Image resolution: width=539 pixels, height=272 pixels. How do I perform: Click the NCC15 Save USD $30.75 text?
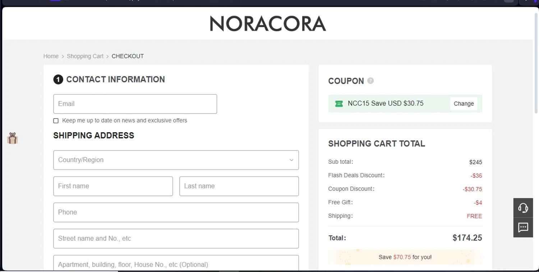[x=386, y=103]
